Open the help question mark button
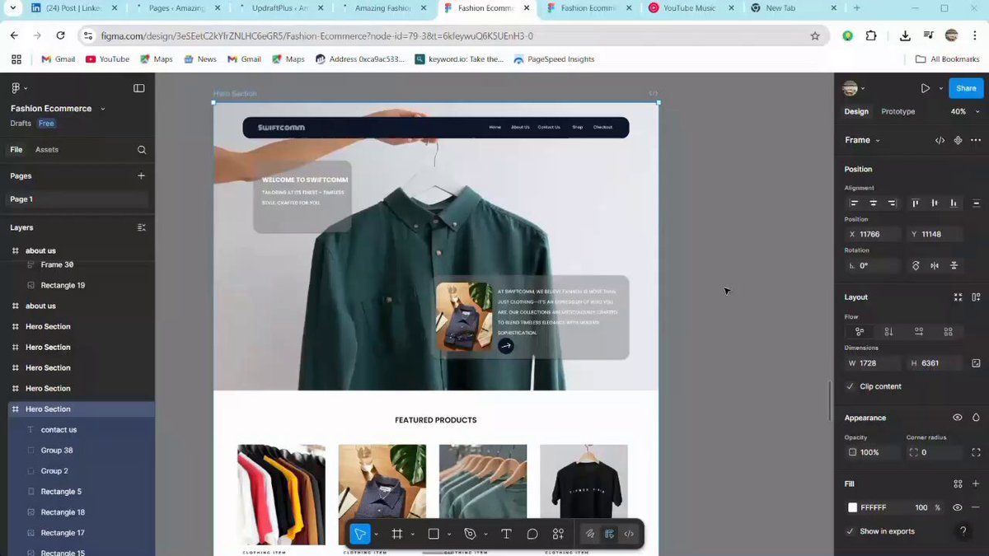Screen dimensions: 989x556 tap(963, 531)
